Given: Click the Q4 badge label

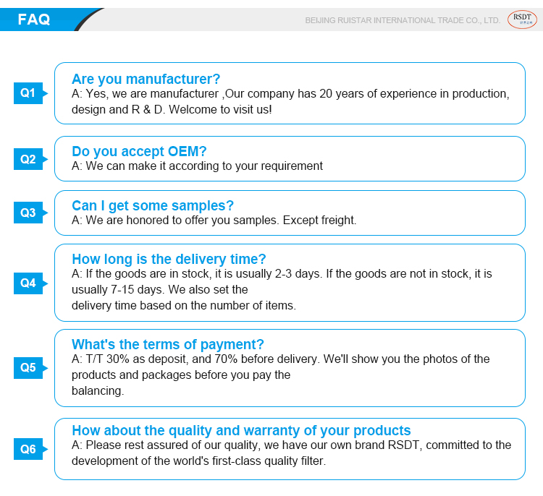Looking at the screenshot, I should click(x=28, y=283).
